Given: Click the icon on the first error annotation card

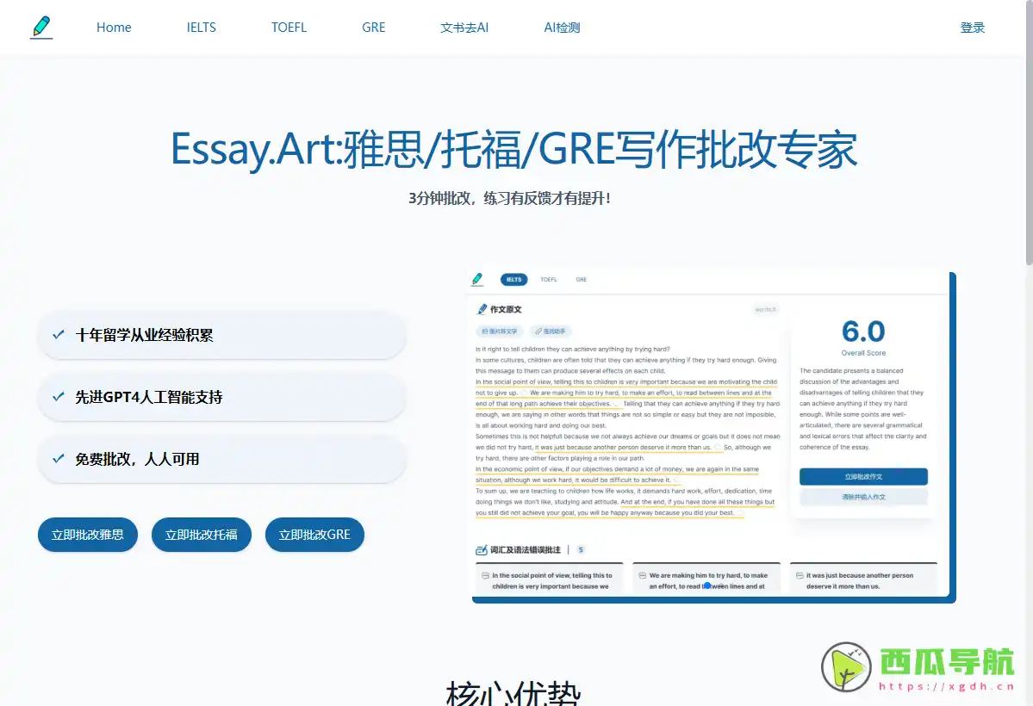Looking at the screenshot, I should point(484,575).
